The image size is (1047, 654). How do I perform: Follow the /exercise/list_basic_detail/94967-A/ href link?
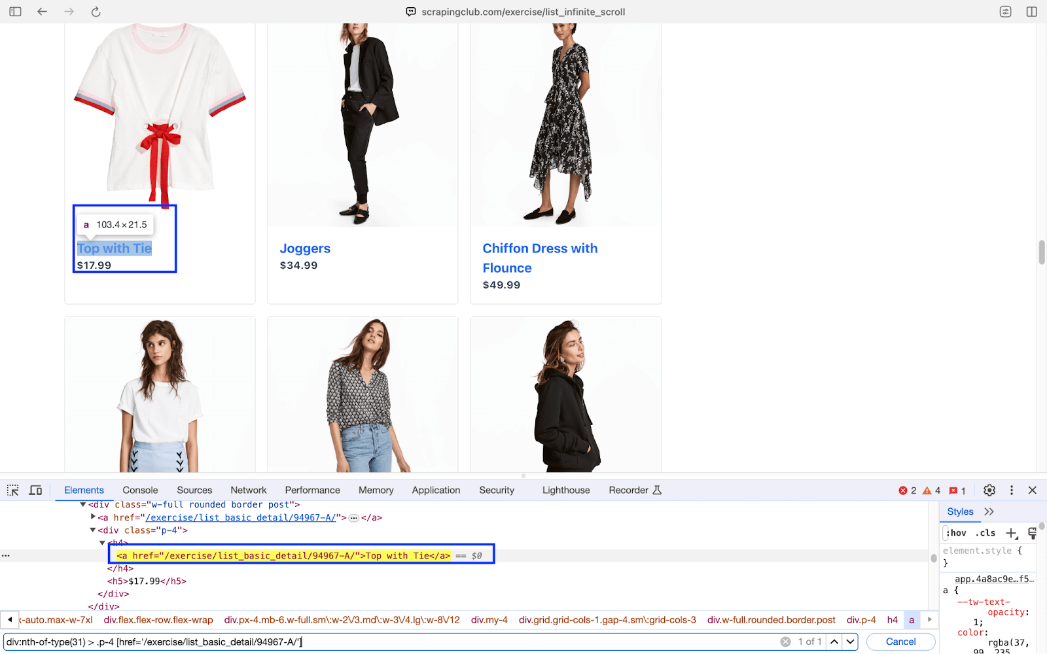point(241,518)
